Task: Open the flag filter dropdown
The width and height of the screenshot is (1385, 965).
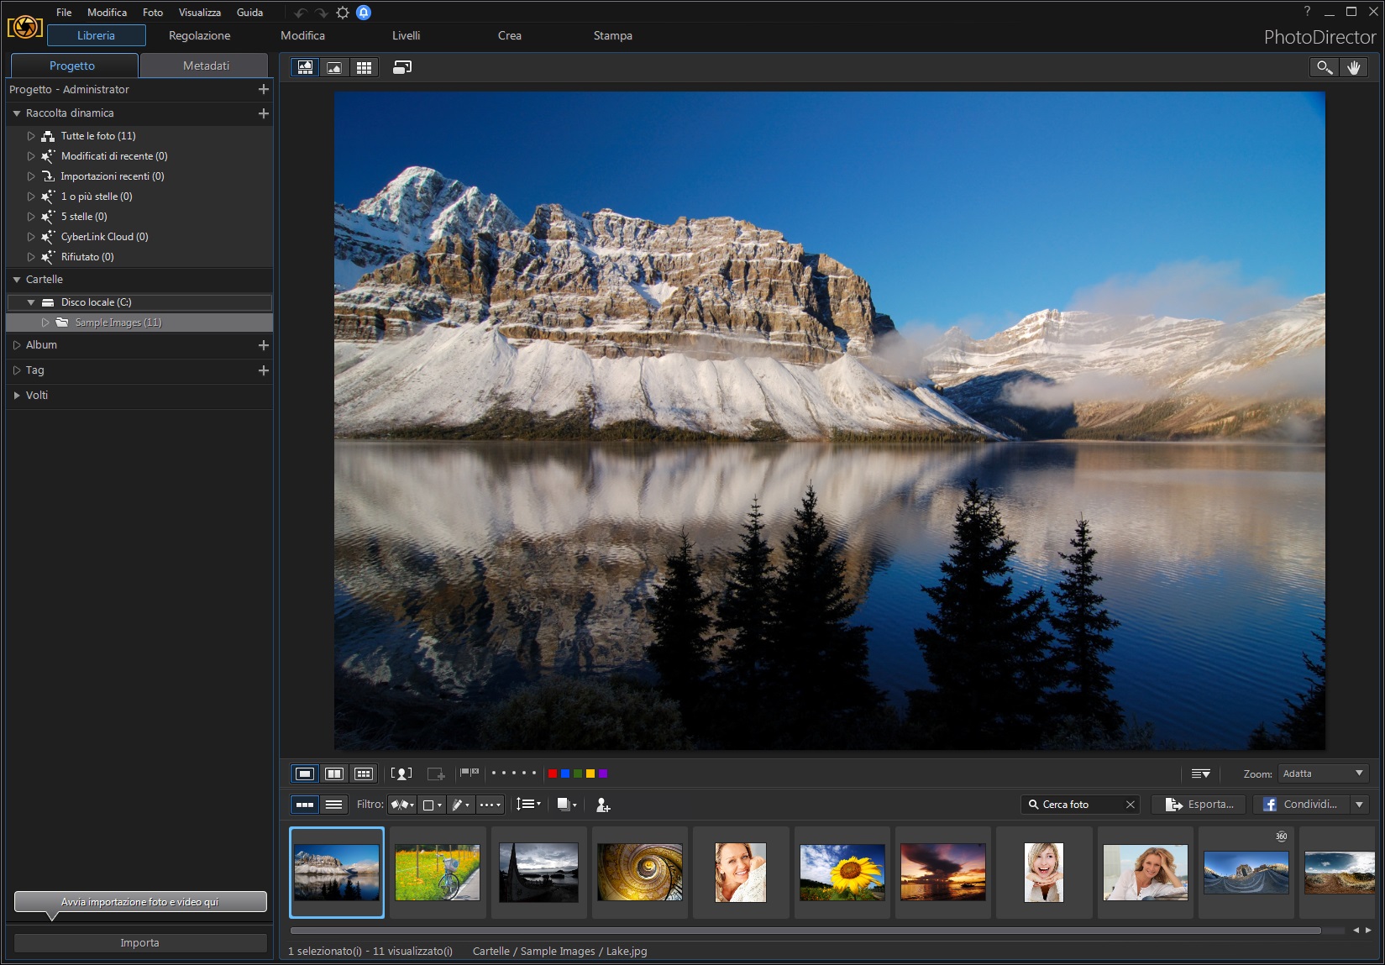Action: (403, 805)
